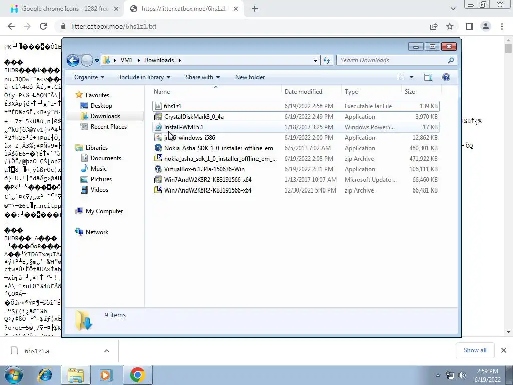Screen dimensions: 513x385
Task: Select the Nokia_Asha_SDK installer application icon
Action: point(158,148)
